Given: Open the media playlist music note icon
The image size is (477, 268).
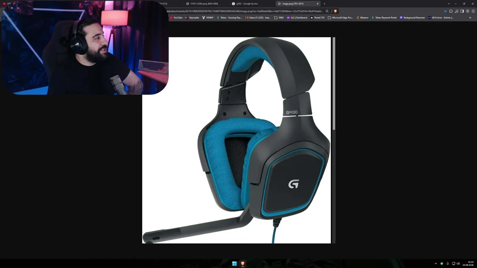Looking at the screenshot, I should (x=457, y=11).
